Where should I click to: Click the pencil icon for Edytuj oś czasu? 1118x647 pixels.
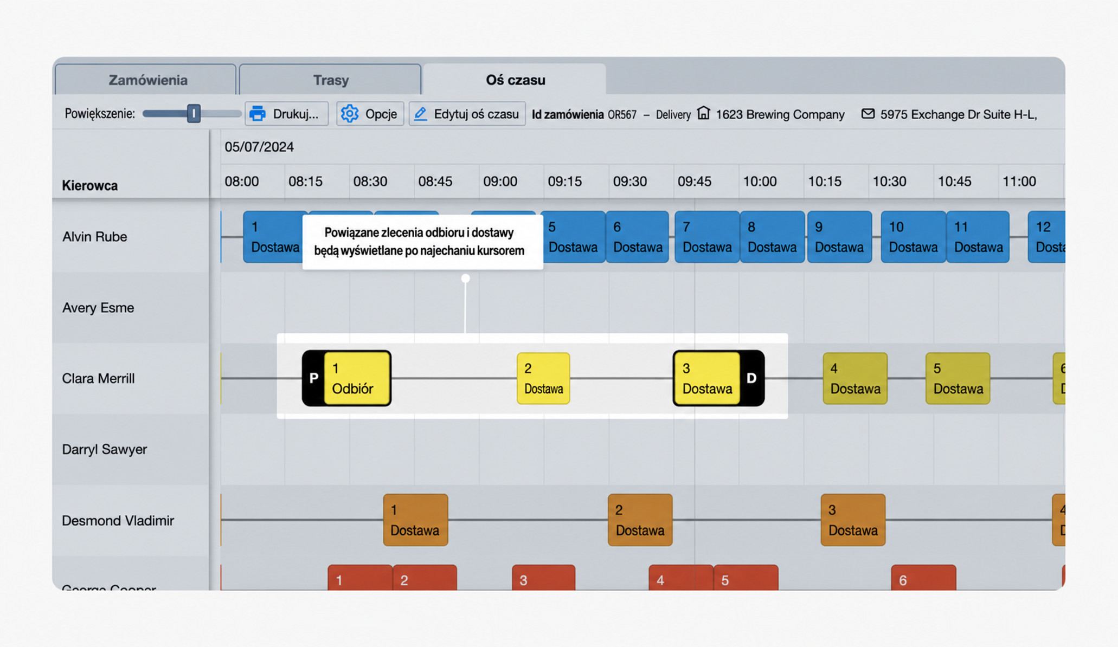pos(421,114)
